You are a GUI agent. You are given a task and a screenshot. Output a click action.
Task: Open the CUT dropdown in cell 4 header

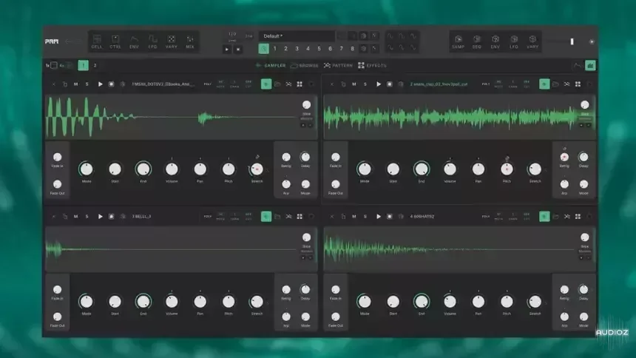[x=527, y=216]
